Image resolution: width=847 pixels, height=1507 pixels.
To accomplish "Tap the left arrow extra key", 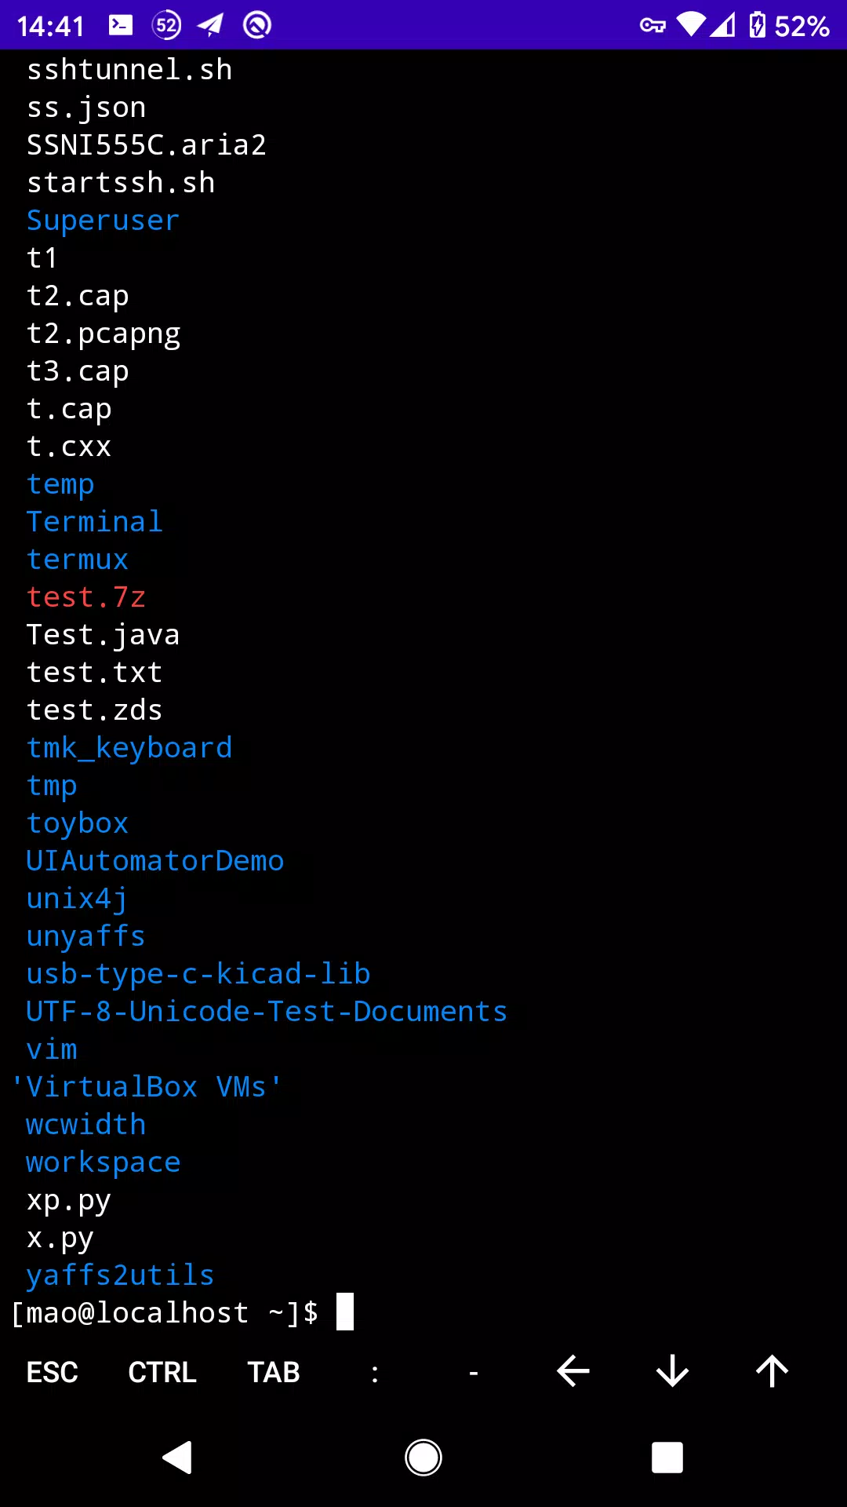I will pyautogui.click(x=573, y=1372).
